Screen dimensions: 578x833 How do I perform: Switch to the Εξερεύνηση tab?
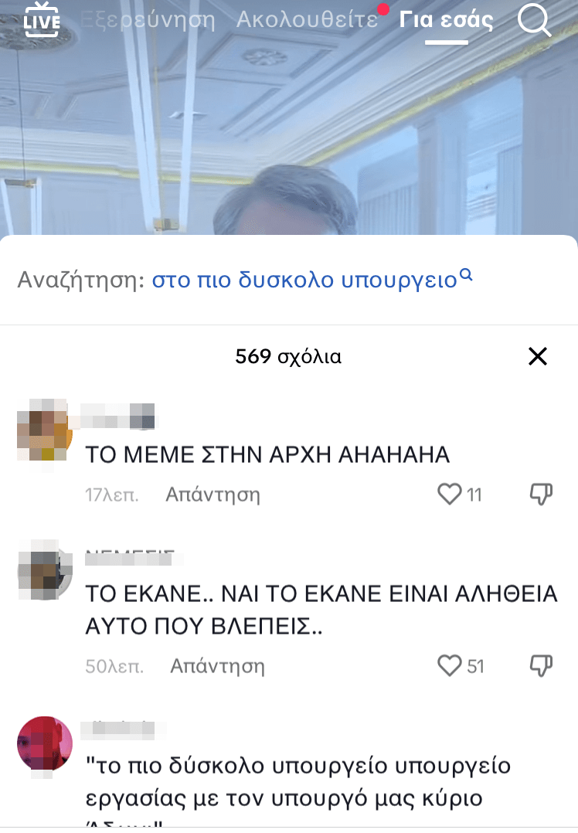pyautogui.click(x=148, y=19)
